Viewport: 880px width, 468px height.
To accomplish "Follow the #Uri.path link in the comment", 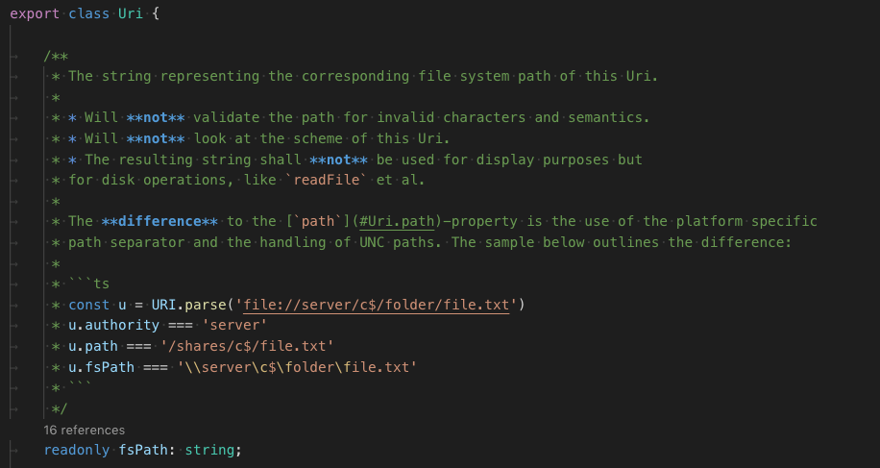I will [394, 221].
